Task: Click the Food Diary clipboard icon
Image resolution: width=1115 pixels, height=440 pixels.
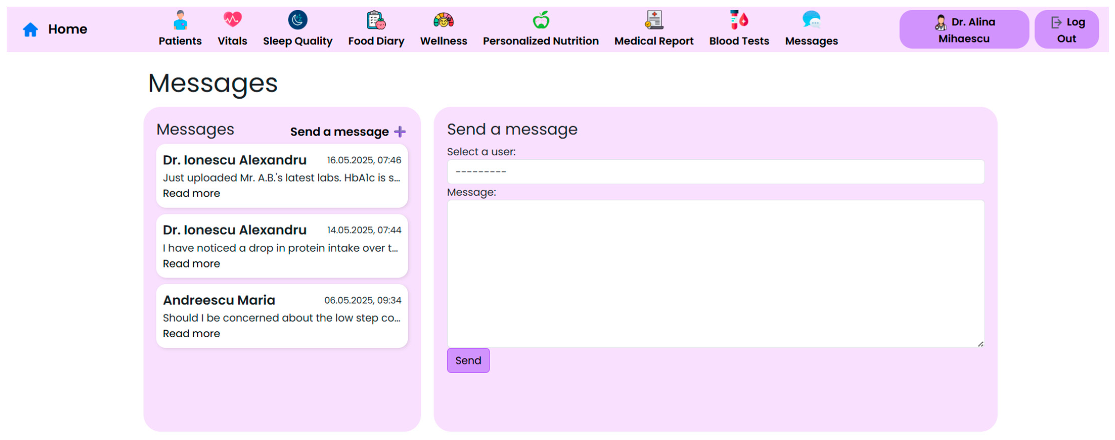Action: pos(376,20)
